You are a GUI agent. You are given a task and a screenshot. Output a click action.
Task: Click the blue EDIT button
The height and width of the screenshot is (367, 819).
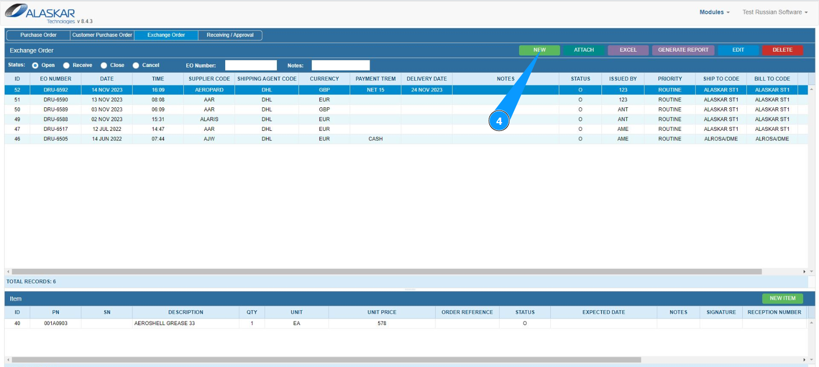738,50
